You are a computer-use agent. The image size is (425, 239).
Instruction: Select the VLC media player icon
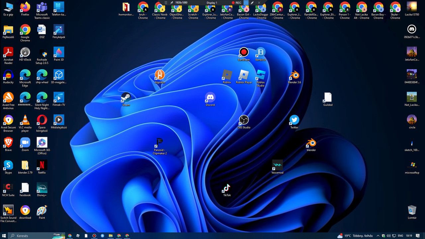tap(25, 123)
